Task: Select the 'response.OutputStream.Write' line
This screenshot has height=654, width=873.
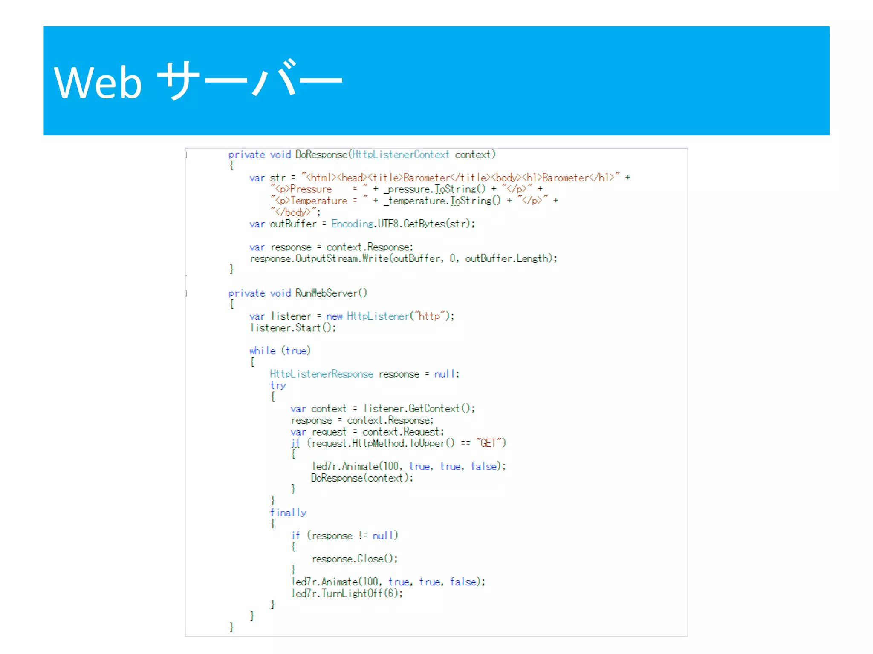Action: (x=403, y=258)
